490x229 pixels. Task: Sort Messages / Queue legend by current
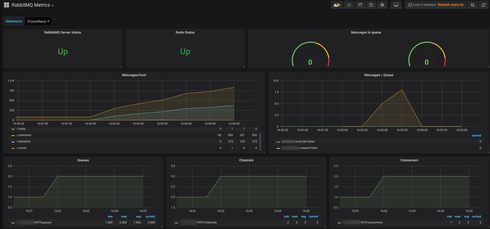coord(476,136)
